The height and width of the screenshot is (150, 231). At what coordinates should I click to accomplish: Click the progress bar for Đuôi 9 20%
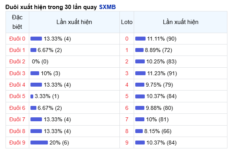39,143
